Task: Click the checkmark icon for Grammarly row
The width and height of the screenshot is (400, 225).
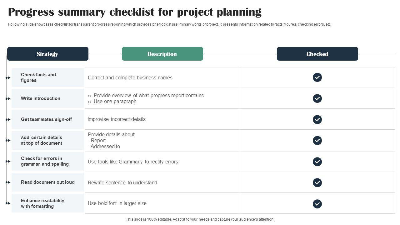Action: [x=317, y=162]
